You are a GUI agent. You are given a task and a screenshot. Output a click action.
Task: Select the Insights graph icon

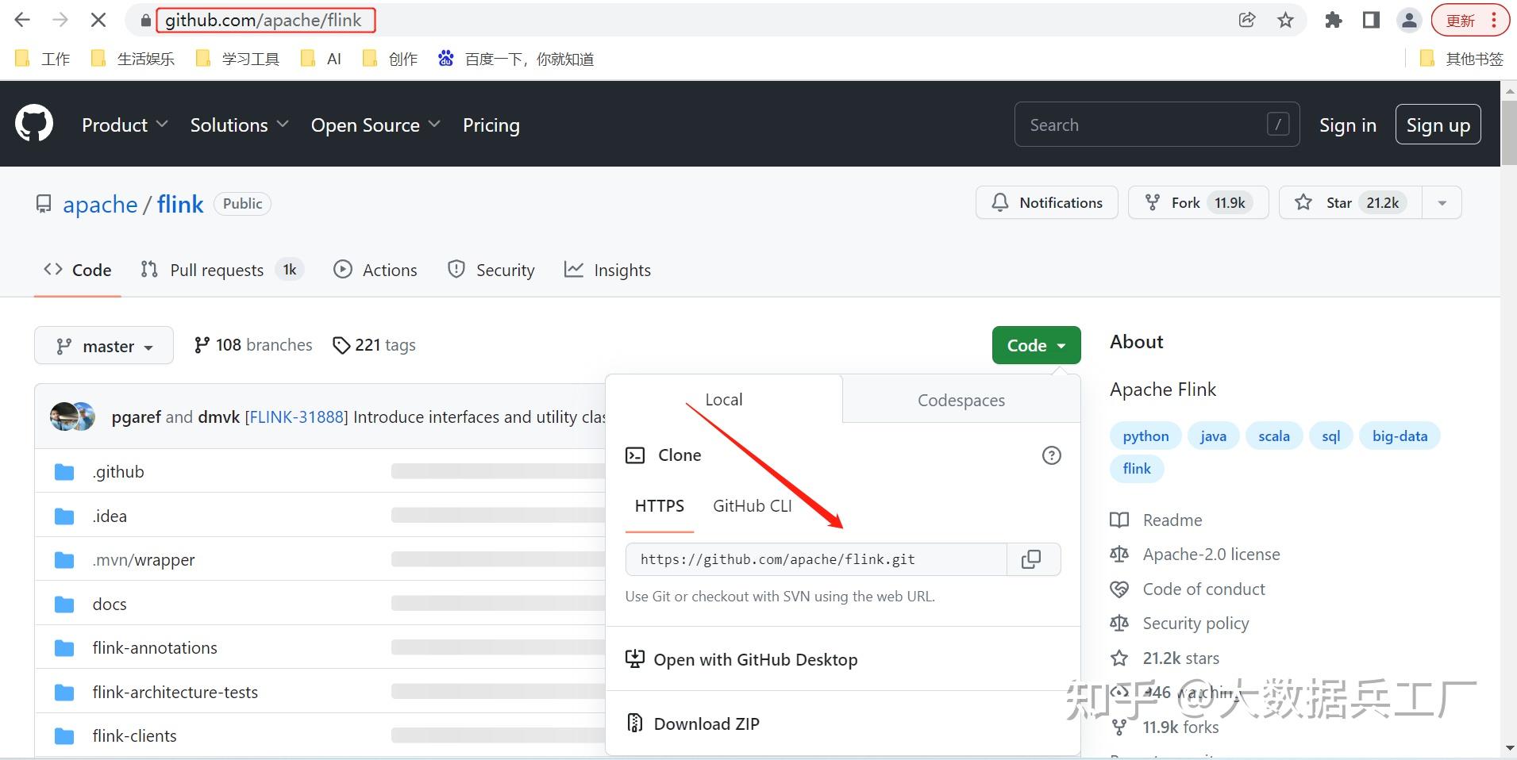[x=574, y=270]
